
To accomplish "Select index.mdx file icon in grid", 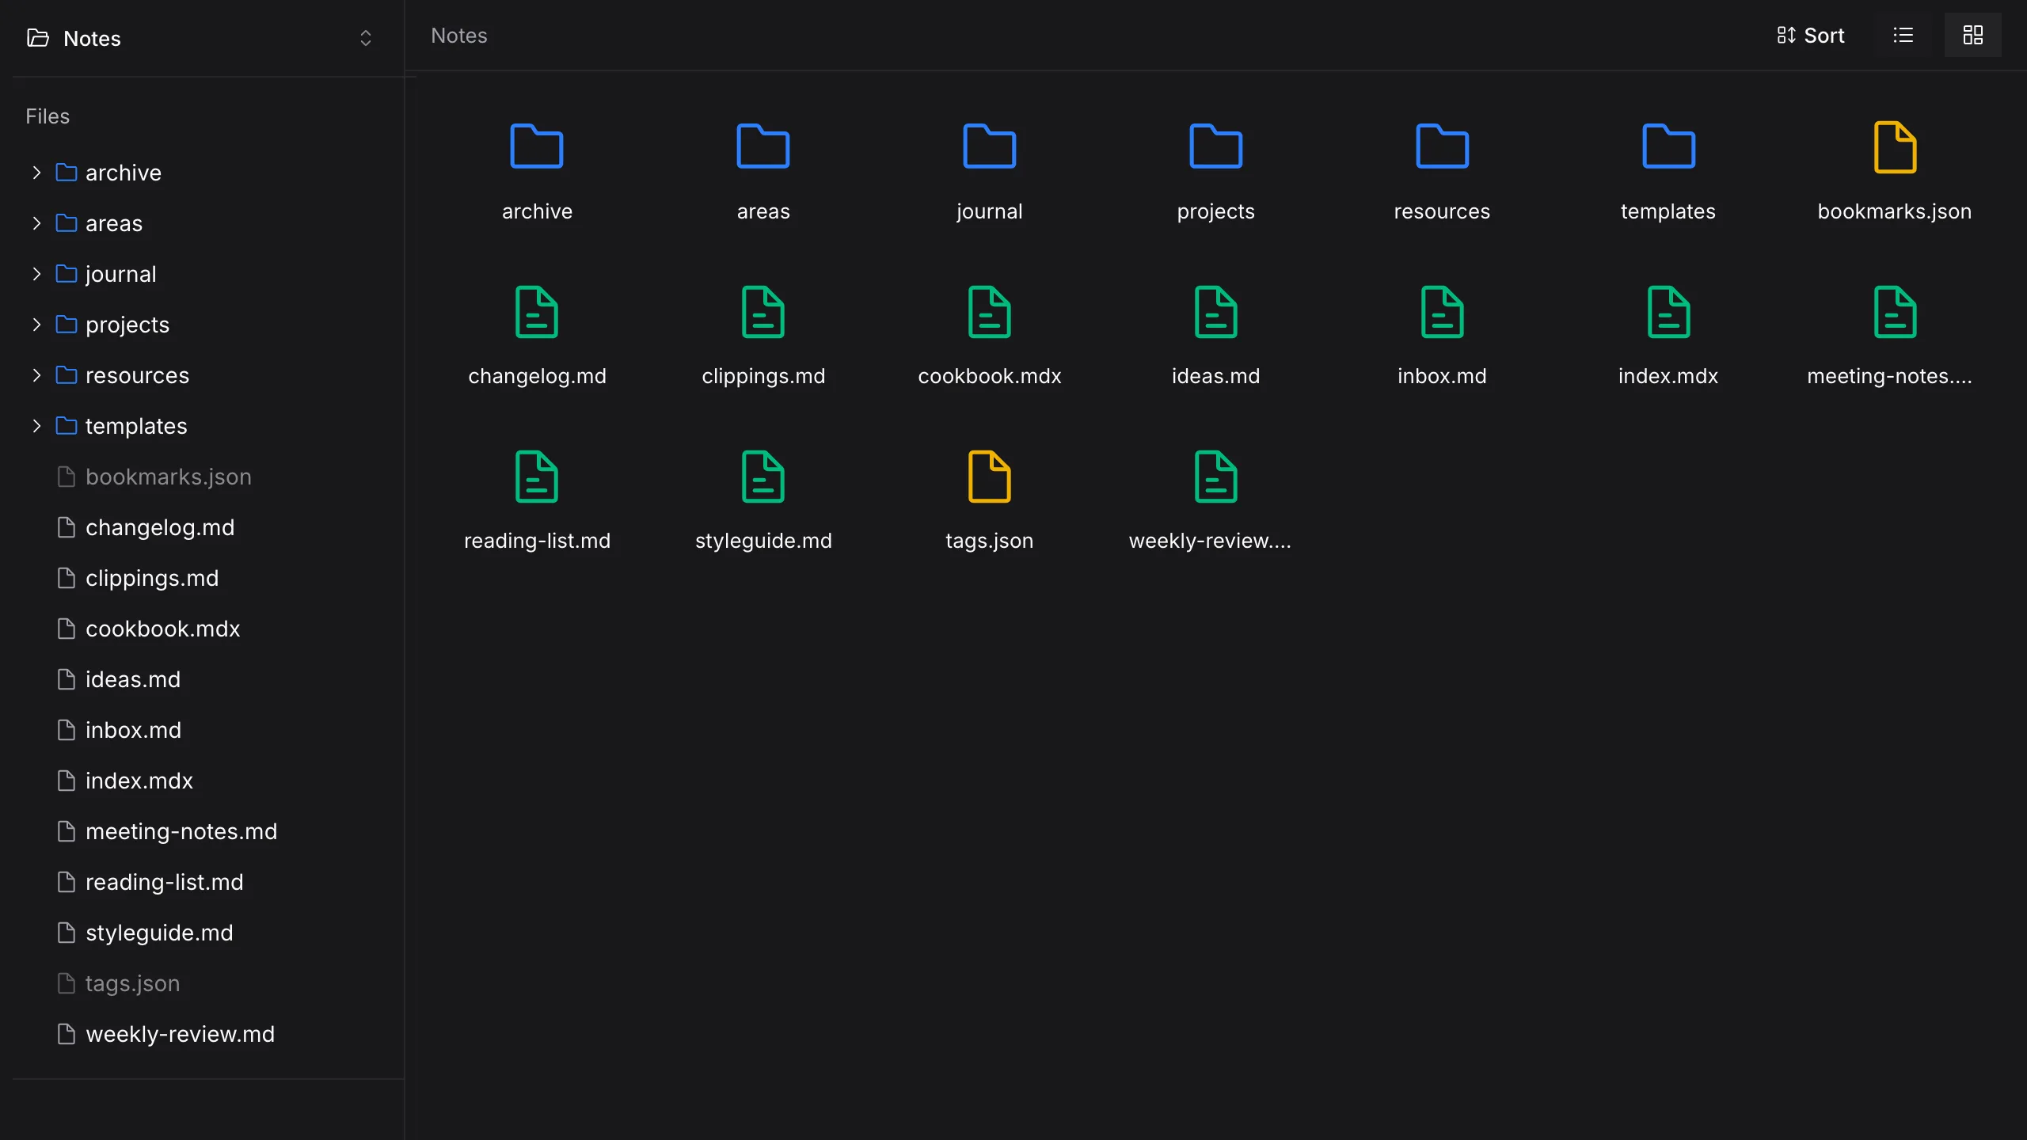I will [x=1669, y=312].
